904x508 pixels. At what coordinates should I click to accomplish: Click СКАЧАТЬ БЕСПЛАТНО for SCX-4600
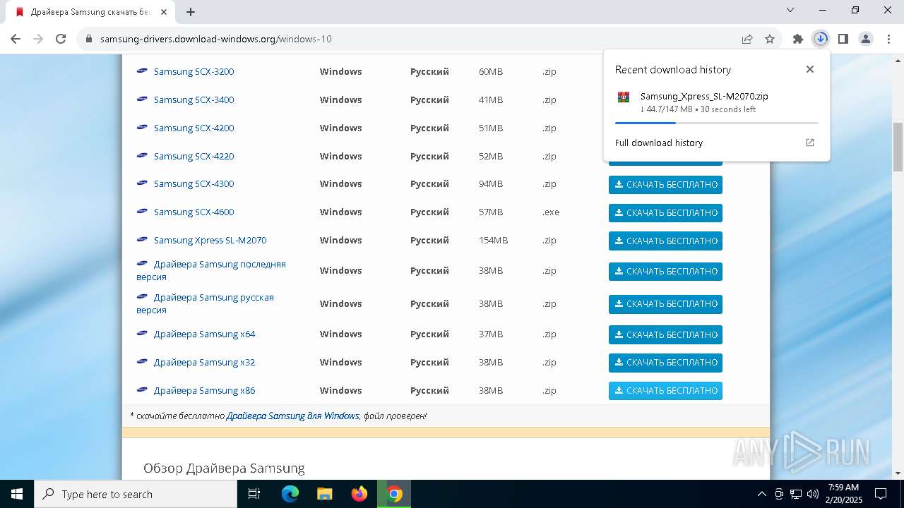click(x=665, y=212)
